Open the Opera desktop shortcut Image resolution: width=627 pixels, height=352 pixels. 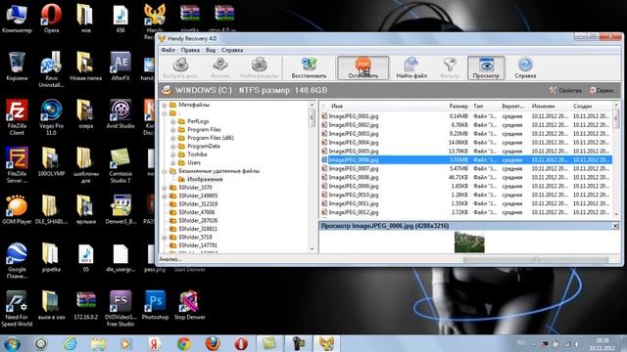52,19
